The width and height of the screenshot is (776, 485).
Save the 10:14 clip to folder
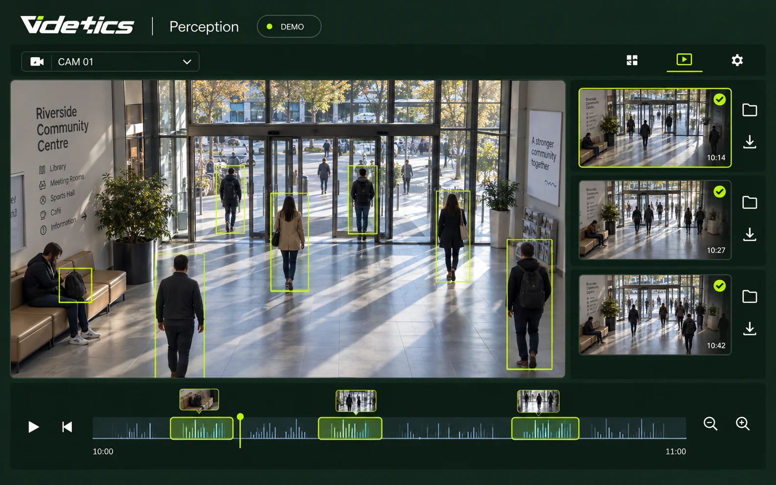click(750, 110)
